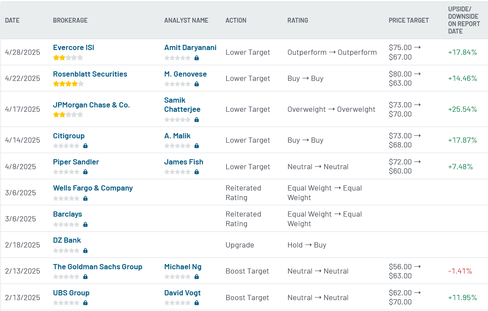This screenshot has width=488, height=311.
Task: View analyst James Fish's profile
Action: click(x=184, y=162)
